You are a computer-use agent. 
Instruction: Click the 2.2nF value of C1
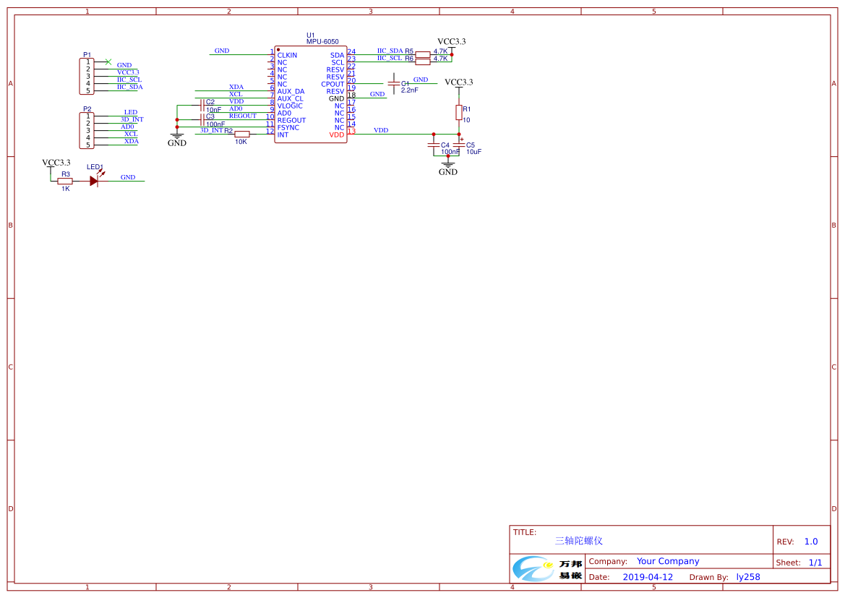(x=410, y=90)
